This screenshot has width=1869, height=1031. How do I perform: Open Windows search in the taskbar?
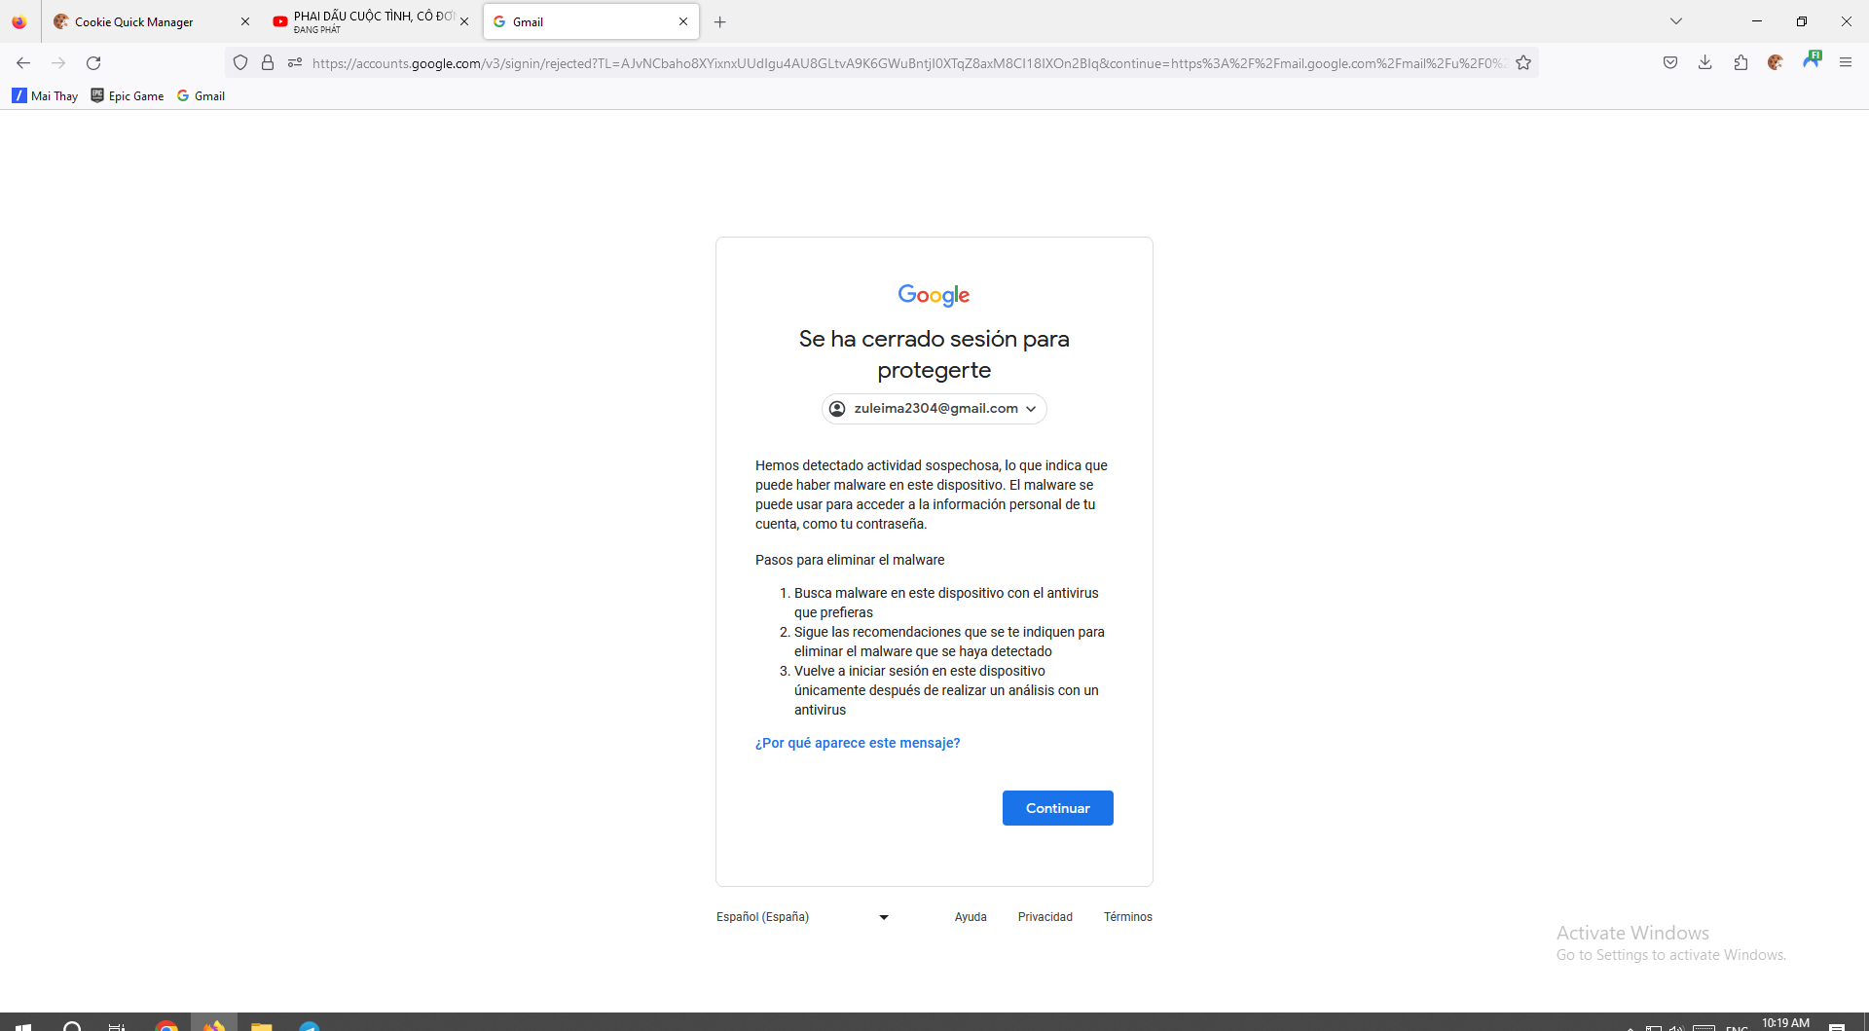click(x=72, y=1026)
